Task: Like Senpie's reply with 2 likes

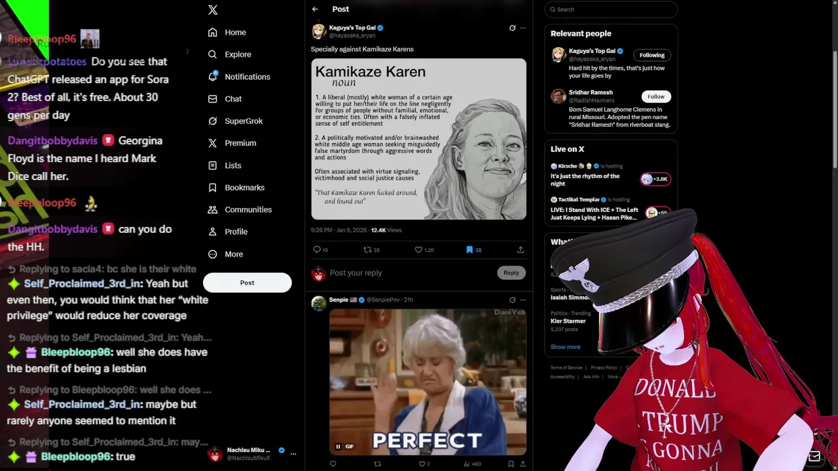Action: pos(422,464)
